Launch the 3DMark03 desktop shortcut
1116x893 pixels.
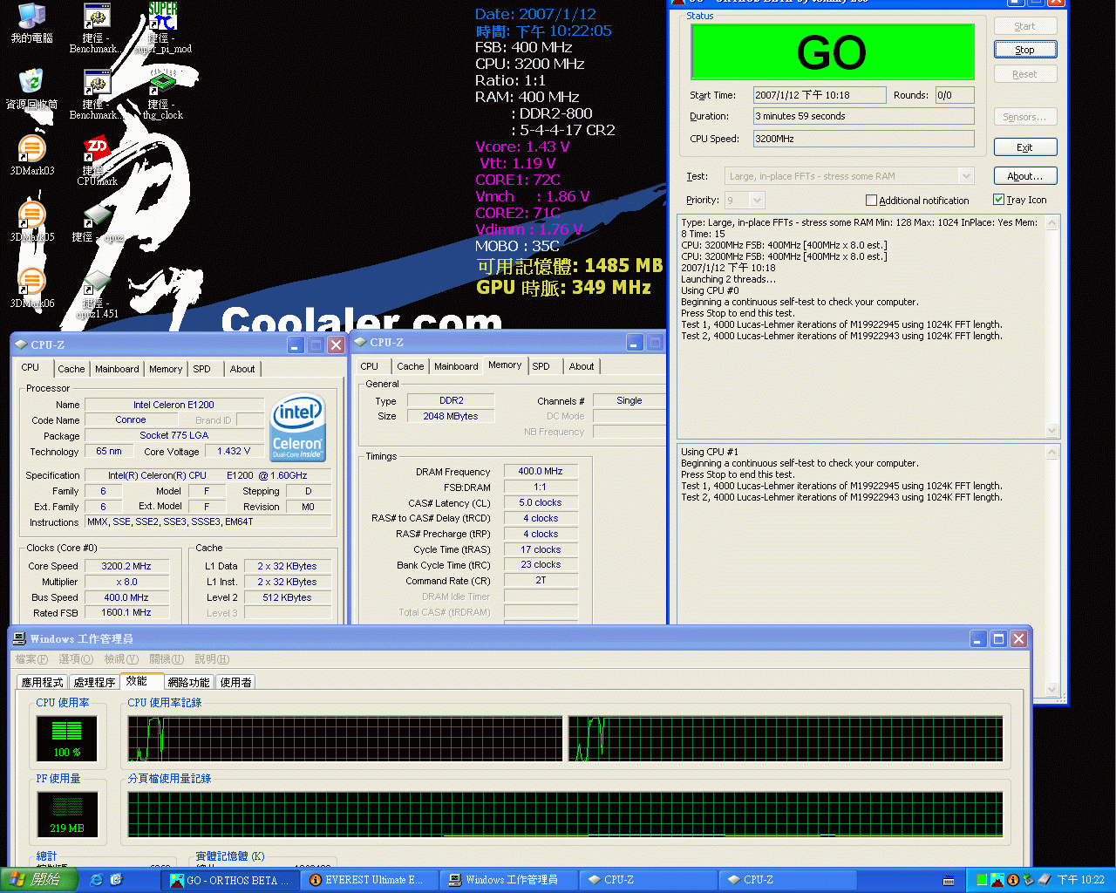click(31, 155)
